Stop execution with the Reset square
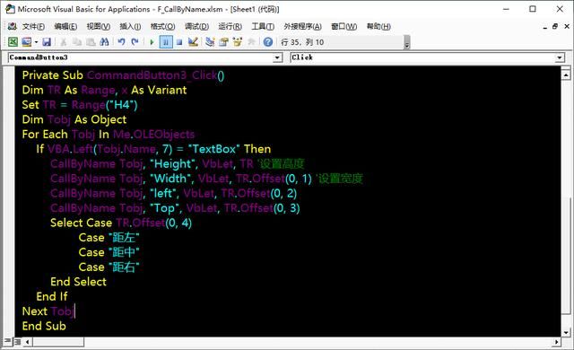Screen dimensions: 574x350 click(x=179, y=42)
